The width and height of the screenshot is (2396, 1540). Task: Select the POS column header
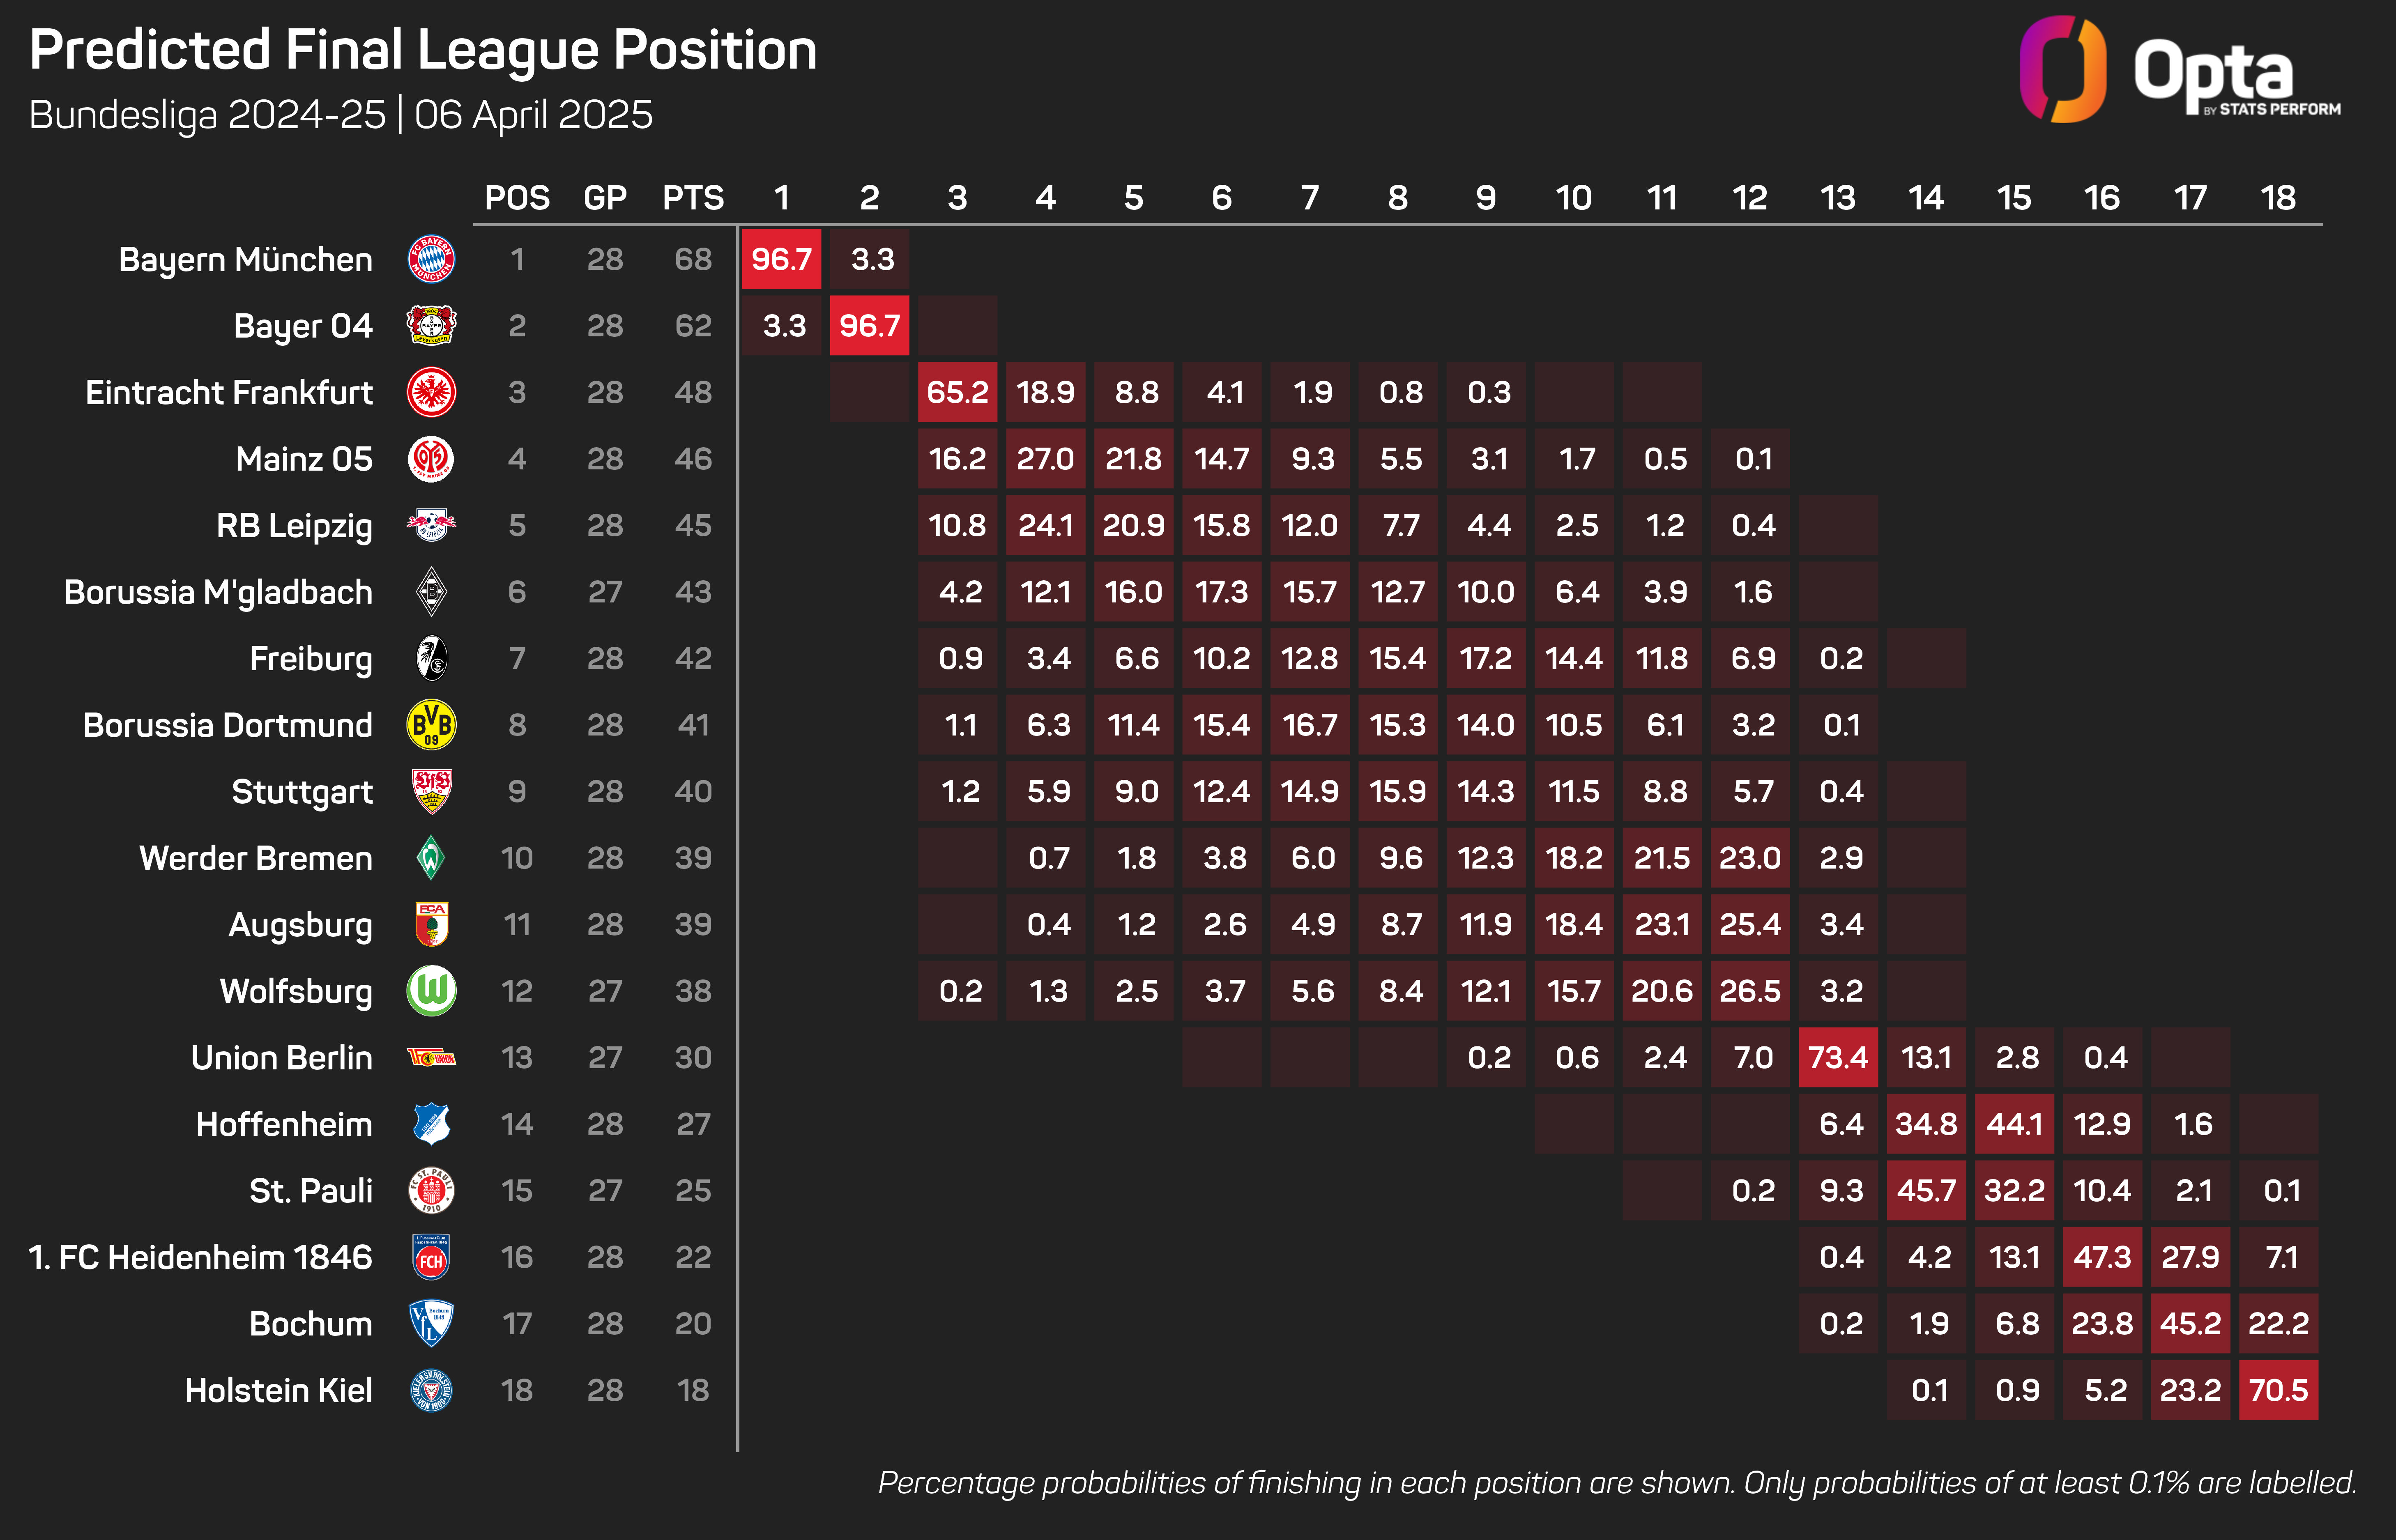517,198
